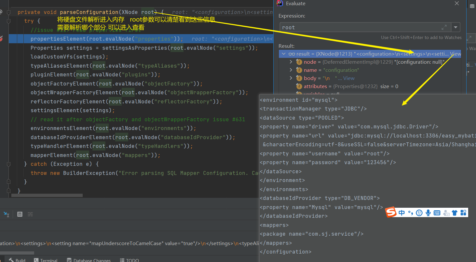Click the property name="driver" line
This screenshot has height=262, width=476.
tap(349, 126)
